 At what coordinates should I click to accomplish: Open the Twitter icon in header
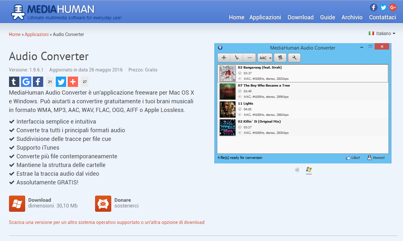[x=383, y=7]
